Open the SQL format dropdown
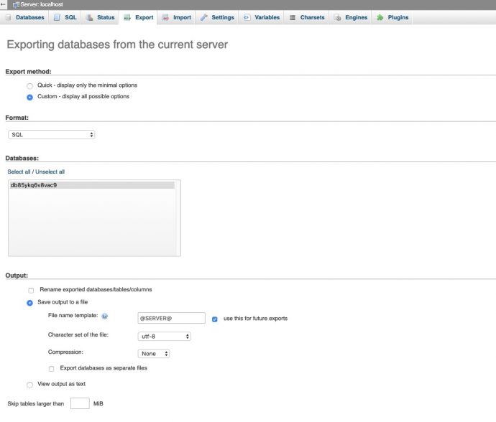Viewport: 496px width, 422px height. [51, 134]
